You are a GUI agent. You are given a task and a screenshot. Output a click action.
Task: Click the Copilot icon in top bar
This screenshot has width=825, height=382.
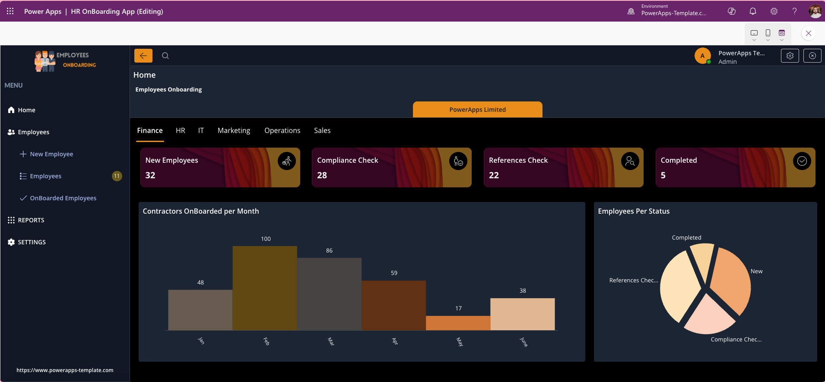point(732,11)
